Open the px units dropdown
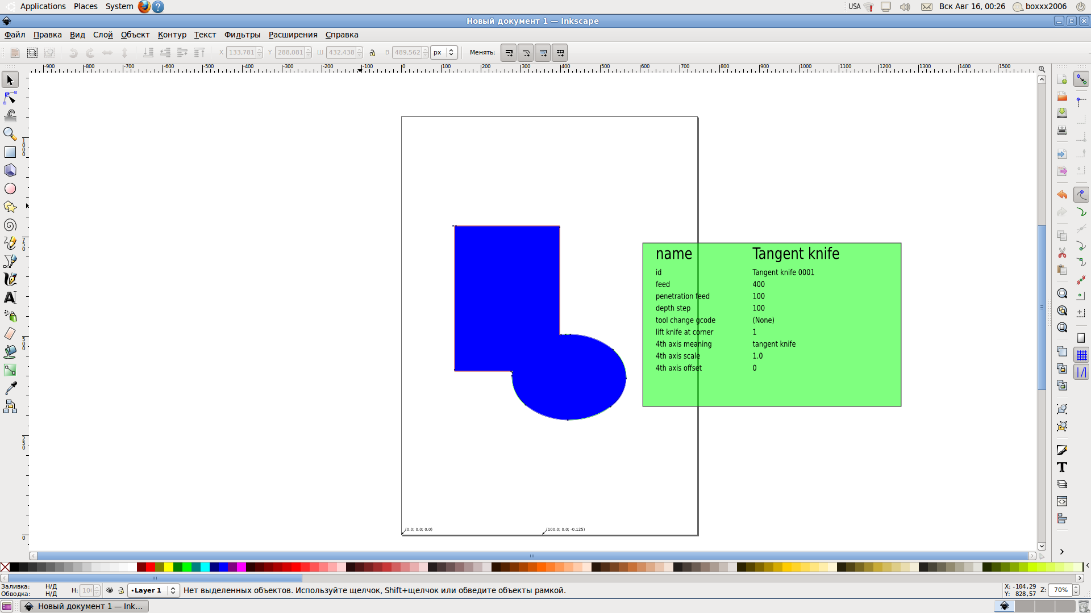This screenshot has width=1091, height=613. tap(444, 52)
